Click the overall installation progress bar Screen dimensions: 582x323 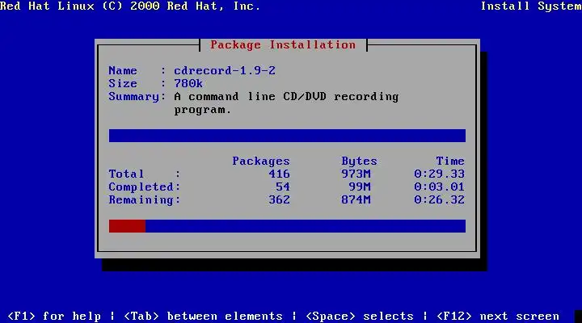pyautogui.click(x=287, y=226)
